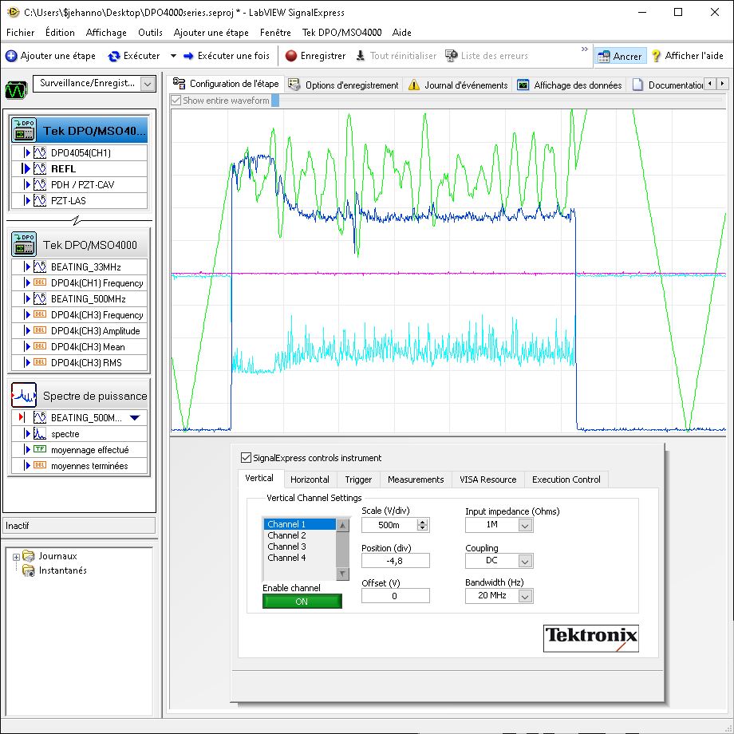Select Channel 3 in channel list

[x=286, y=547]
